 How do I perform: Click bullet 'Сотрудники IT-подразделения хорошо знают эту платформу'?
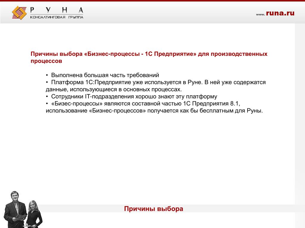coord(134,96)
